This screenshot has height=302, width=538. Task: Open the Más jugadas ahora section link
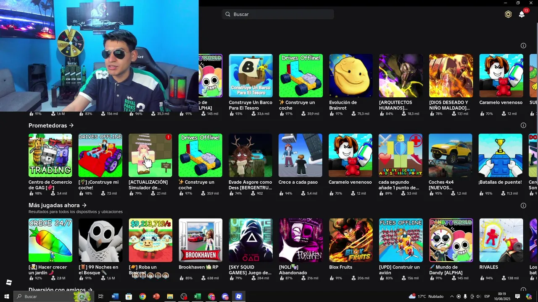58,206
